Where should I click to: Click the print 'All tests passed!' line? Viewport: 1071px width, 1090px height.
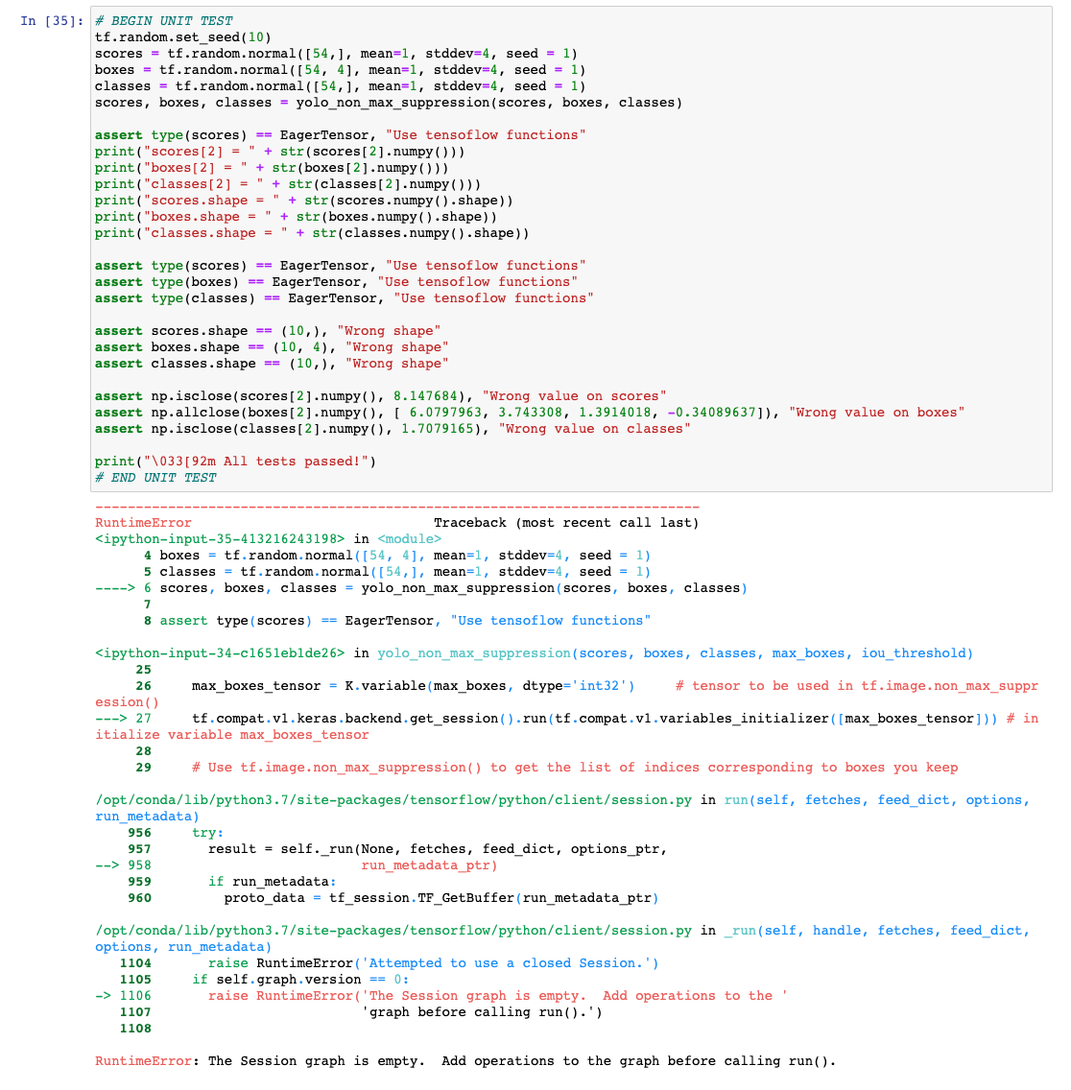click(236, 462)
